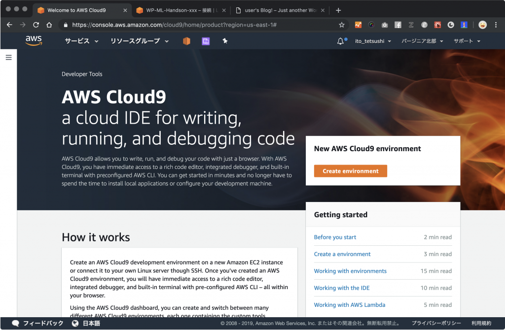Click the AWS logo in the console header
Viewport: 505px width, 330px height.
34,40
